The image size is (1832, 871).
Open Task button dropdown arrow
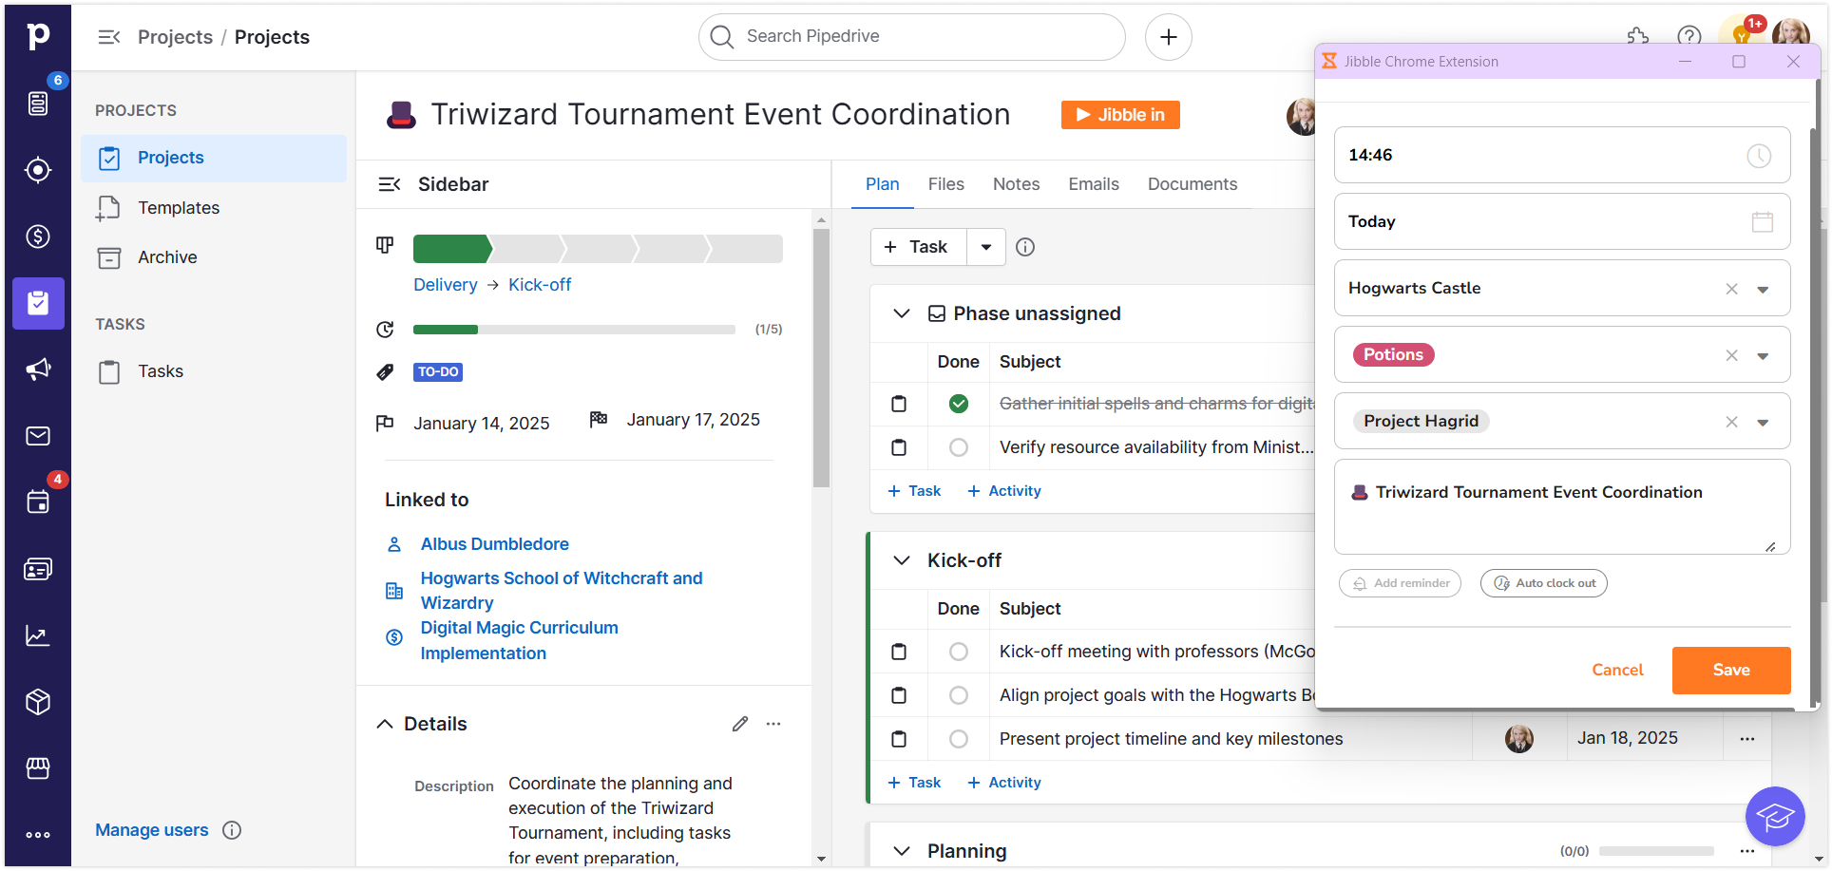986,247
